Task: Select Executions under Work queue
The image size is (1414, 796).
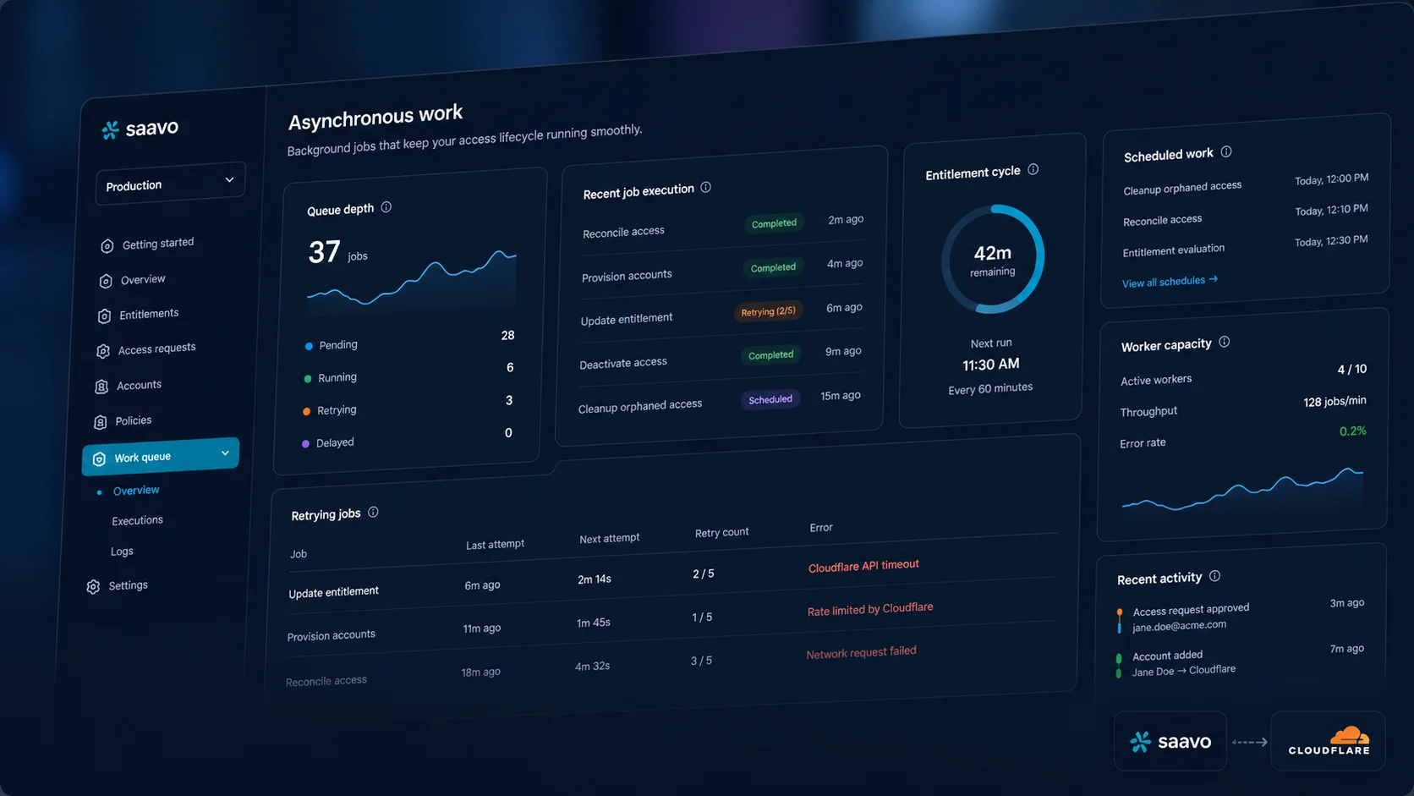Action: (x=137, y=520)
